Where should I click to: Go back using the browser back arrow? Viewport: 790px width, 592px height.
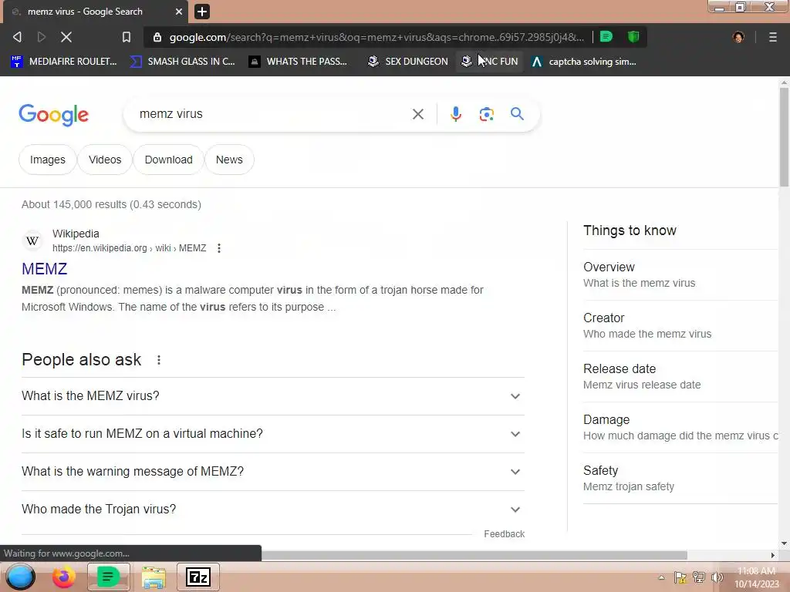(x=17, y=37)
